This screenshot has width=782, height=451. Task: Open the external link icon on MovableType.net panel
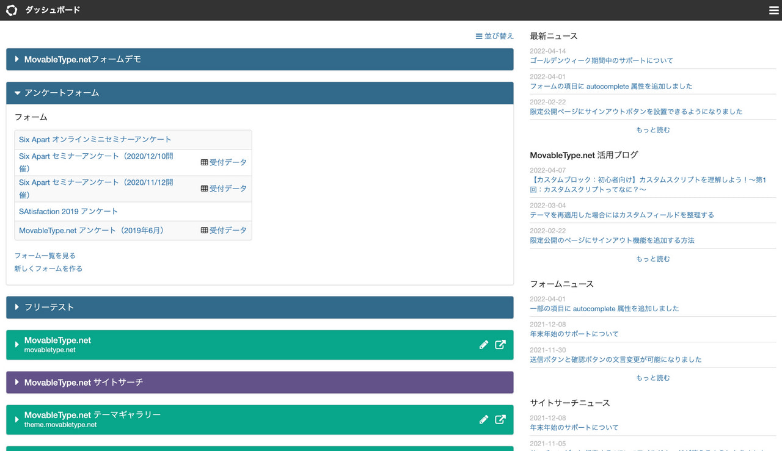500,345
